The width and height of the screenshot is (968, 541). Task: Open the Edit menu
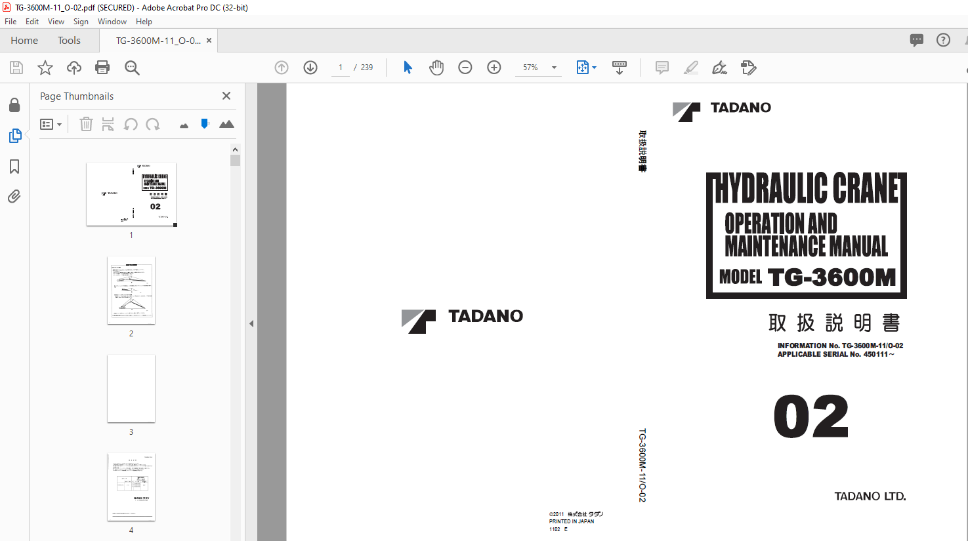(x=32, y=22)
